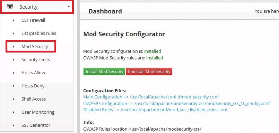This screenshot has width=279, height=133.
Task: Click arrow icon next to Shell Access
Action: (x=14, y=99)
